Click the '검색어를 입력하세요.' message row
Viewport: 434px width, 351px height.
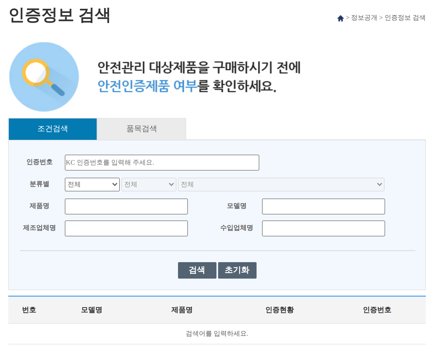[217, 334]
